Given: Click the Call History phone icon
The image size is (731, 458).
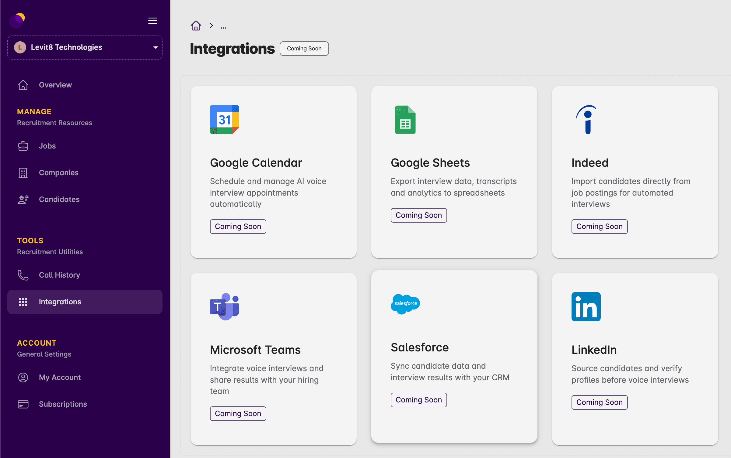Looking at the screenshot, I should [x=23, y=275].
